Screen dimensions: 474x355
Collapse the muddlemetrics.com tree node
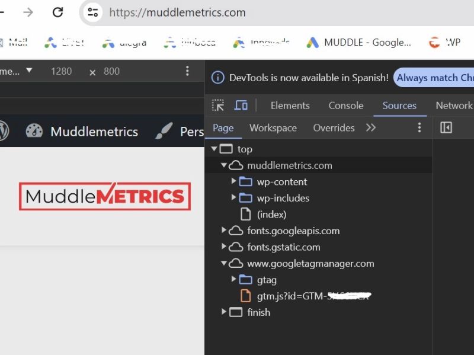[224, 165]
